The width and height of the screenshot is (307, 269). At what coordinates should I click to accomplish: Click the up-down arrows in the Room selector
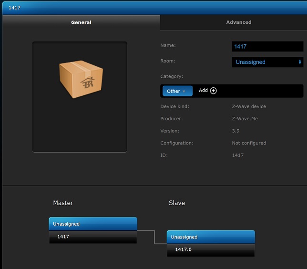coord(300,62)
